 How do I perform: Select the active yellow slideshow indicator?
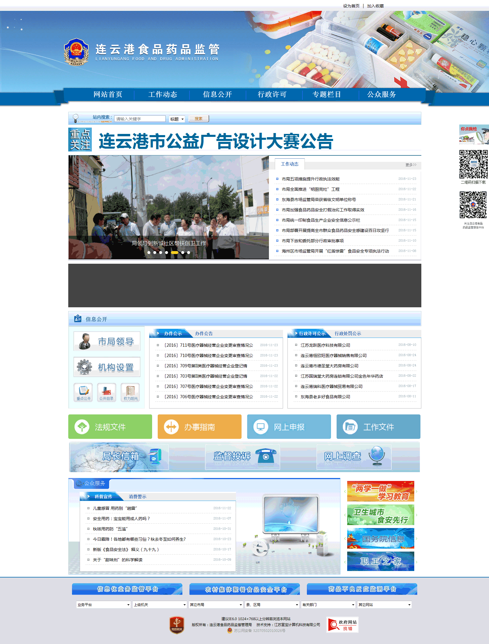174,253
